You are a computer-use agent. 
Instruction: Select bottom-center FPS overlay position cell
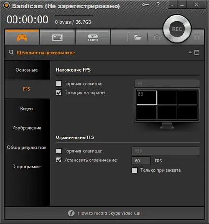point(167,112)
